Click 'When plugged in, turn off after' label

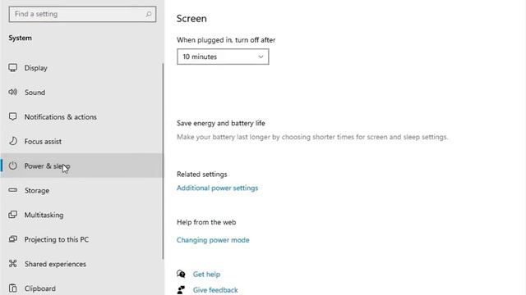[226, 40]
